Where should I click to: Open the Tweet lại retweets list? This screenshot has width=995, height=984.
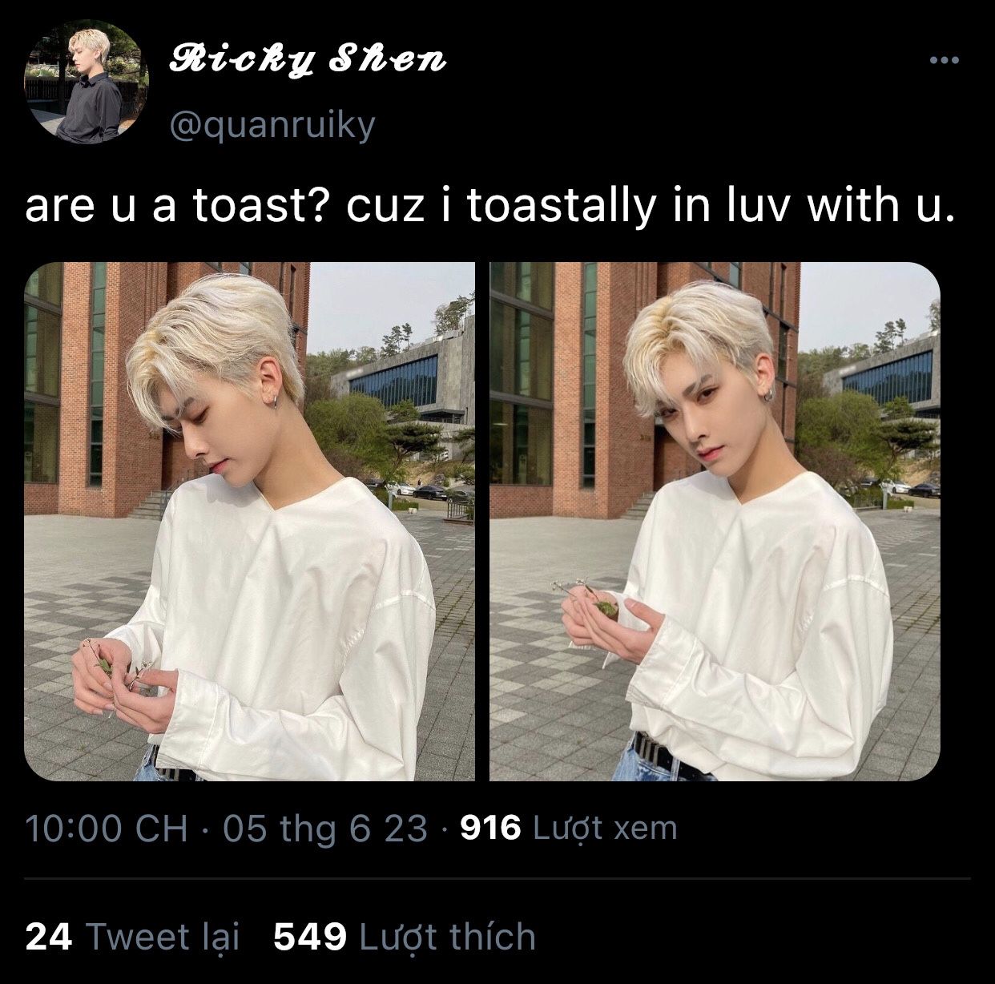tap(162, 936)
